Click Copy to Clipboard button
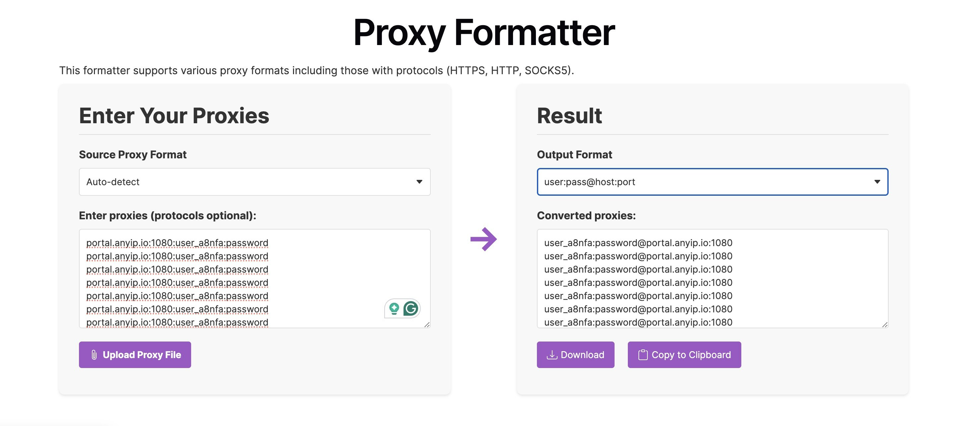 click(684, 355)
